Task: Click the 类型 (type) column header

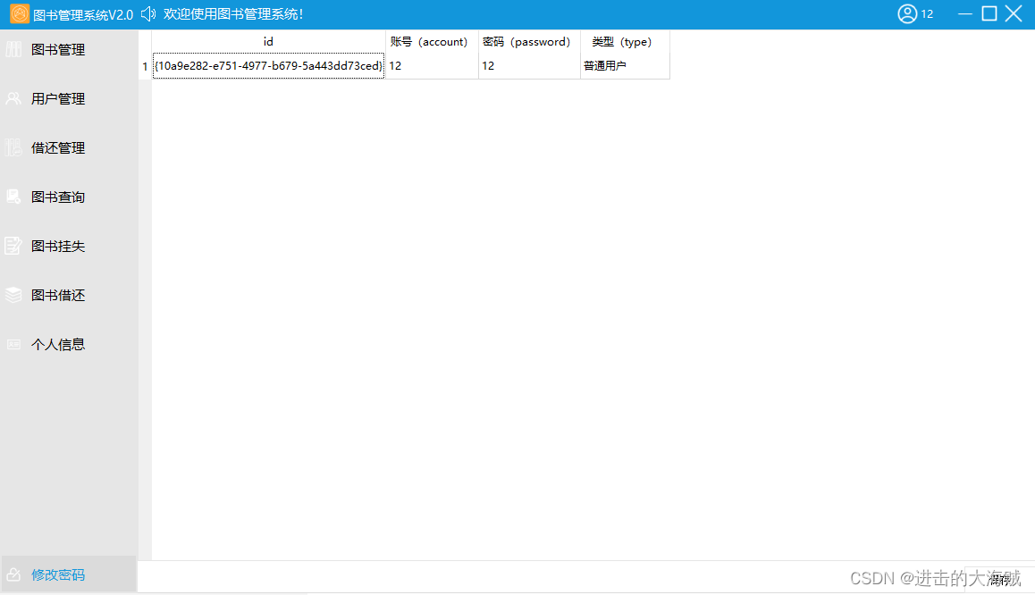Action: coord(625,42)
